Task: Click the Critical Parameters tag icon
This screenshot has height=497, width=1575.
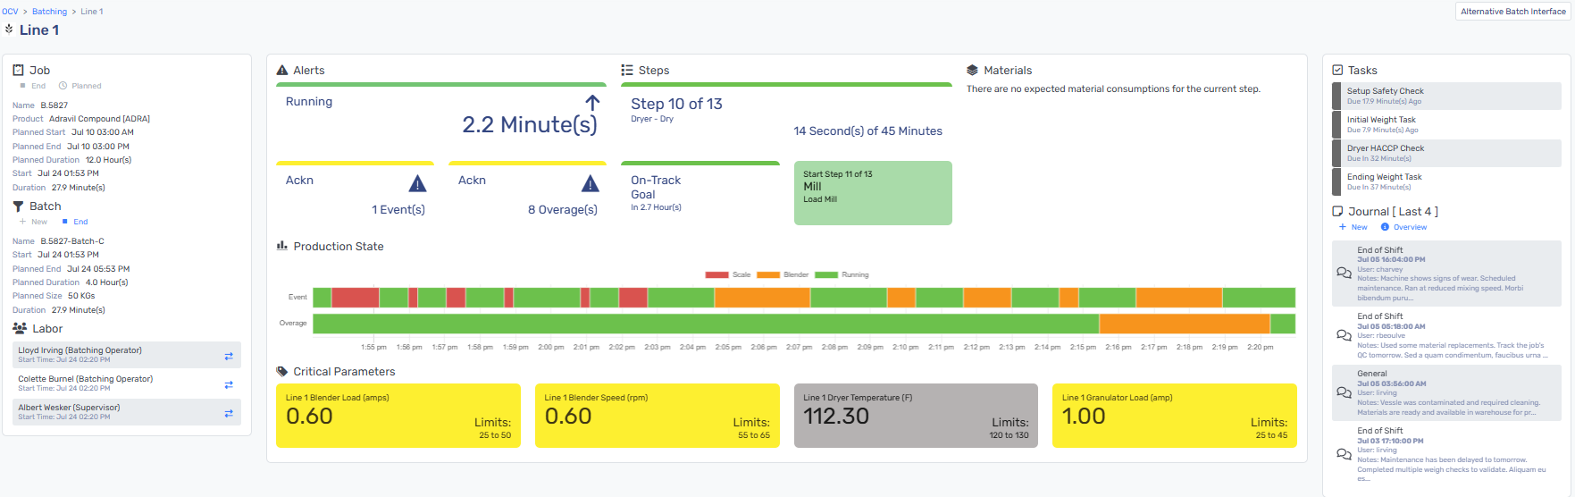Action: coord(282,371)
